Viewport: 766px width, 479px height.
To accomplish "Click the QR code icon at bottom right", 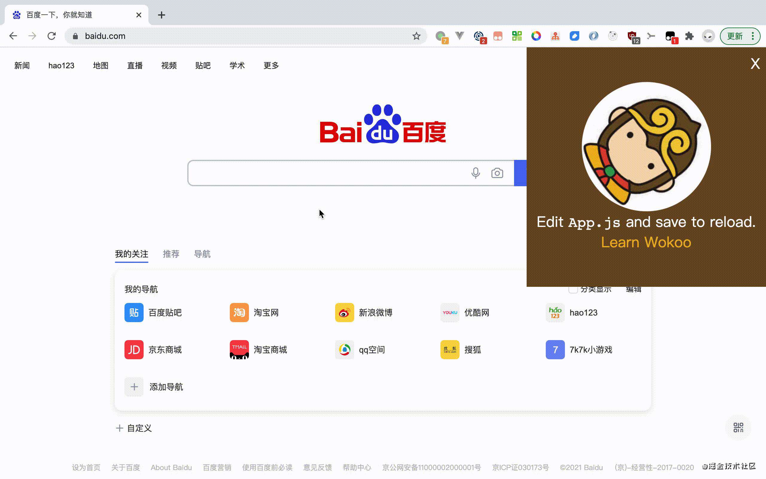I will click(738, 428).
